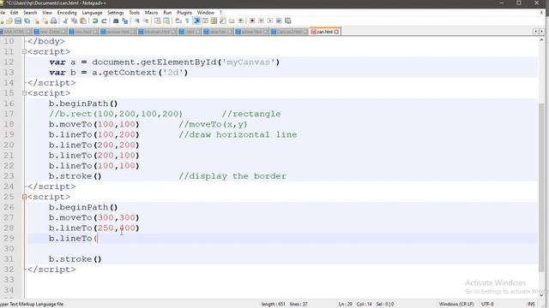Play back the recorded macro icon
The width and height of the screenshot is (549, 308).
click(270, 21)
